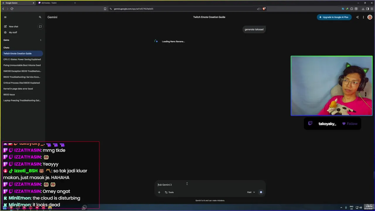The height and width of the screenshot is (211, 375).
Task: Open Fixing Unmountable Boot Volume chat
Action: [x=22, y=65]
